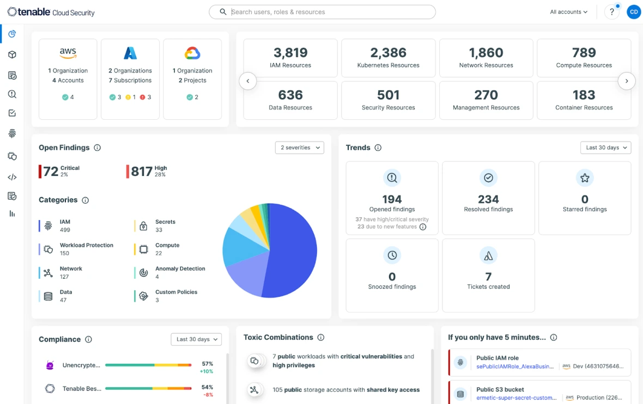Viewport: 643px width, 404px height.
Task: Click the fingerprint IAM icon in sidebar
Action: tap(12, 133)
